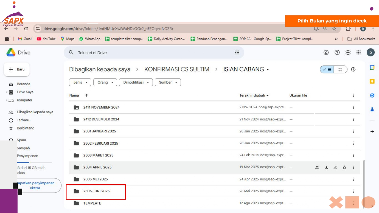Screen dimensions: 379x213
Task: Open the browser extensions puzzle icon
Action: [348, 29]
